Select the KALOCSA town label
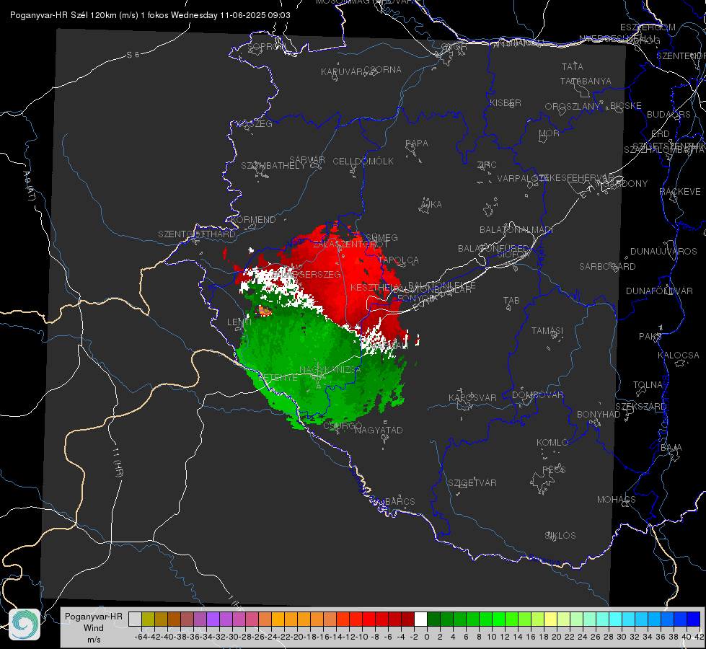This screenshot has height=649, width=706. (678, 356)
